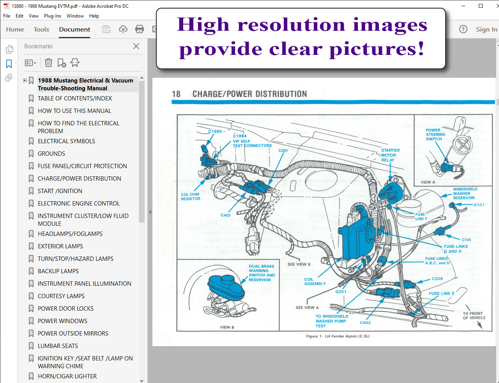
Task: Click the bookmarks scrollbar up arrow
Action: (142, 78)
